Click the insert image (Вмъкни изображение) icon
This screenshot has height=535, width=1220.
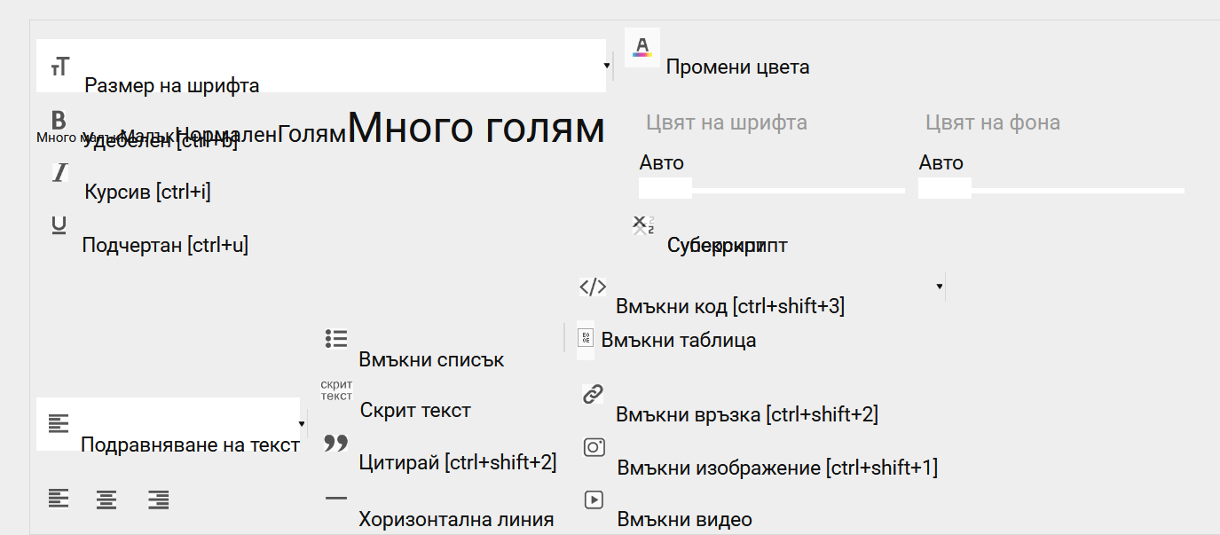point(594,447)
